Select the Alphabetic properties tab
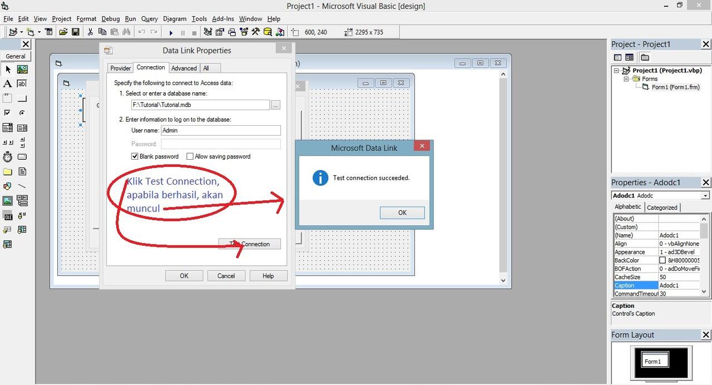 (x=627, y=207)
